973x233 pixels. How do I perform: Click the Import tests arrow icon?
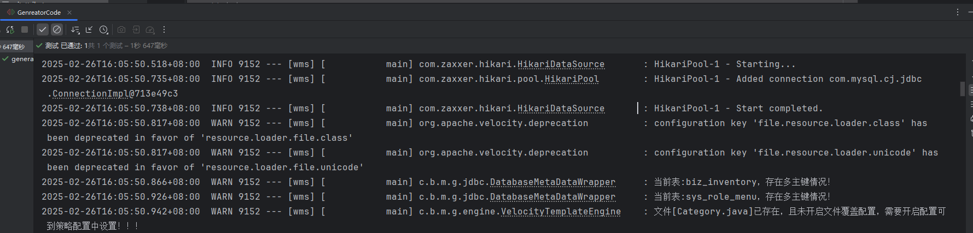pyautogui.click(x=136, y=29)
